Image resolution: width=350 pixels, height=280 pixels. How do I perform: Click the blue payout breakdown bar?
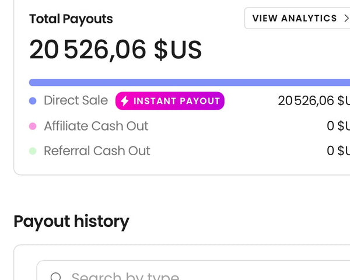tap(187, 82)
